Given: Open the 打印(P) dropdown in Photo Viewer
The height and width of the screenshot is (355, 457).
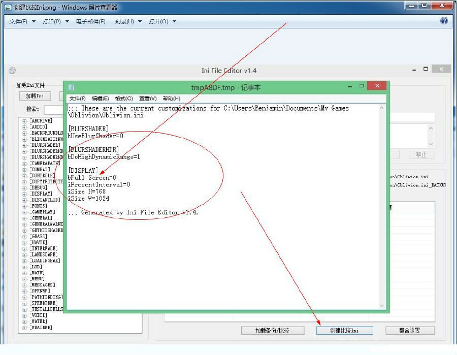Looking at the screenshot, I should pos(55,21).
